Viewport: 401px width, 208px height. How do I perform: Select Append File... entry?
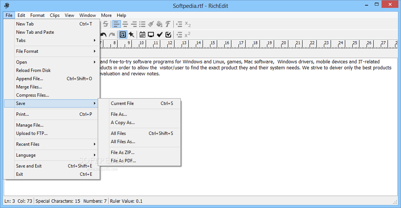coord(51,79)
